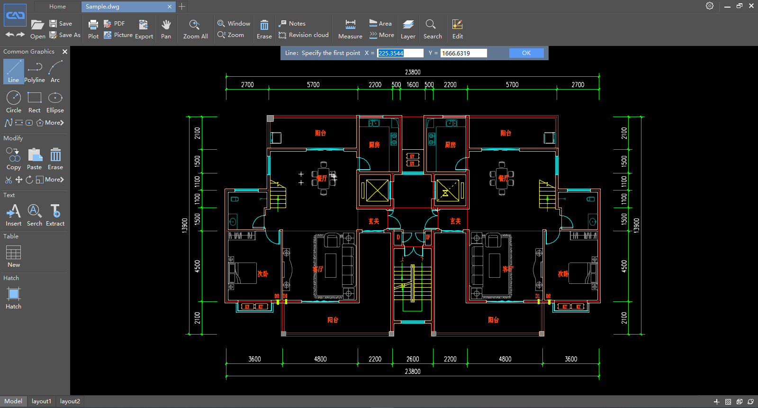The image size is (758, 408).
Task: Click the Revision cloud tool
Action: (x=304, y=35)
